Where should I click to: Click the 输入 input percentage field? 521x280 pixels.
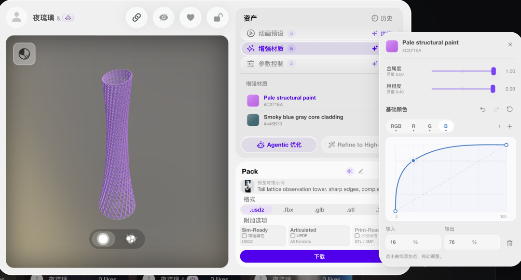tap(413, 242)
